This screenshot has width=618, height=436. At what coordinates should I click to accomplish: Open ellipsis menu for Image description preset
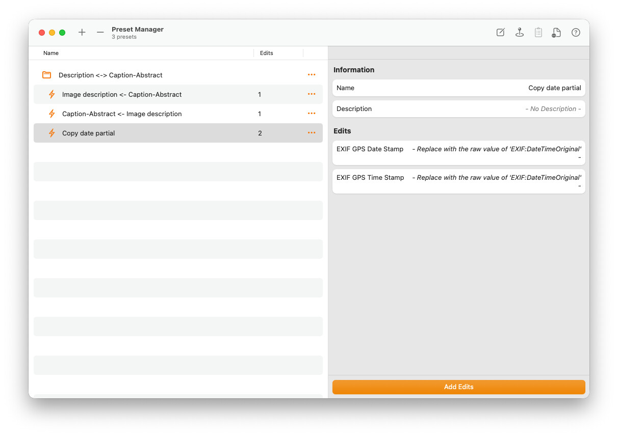tap(312, 94)
